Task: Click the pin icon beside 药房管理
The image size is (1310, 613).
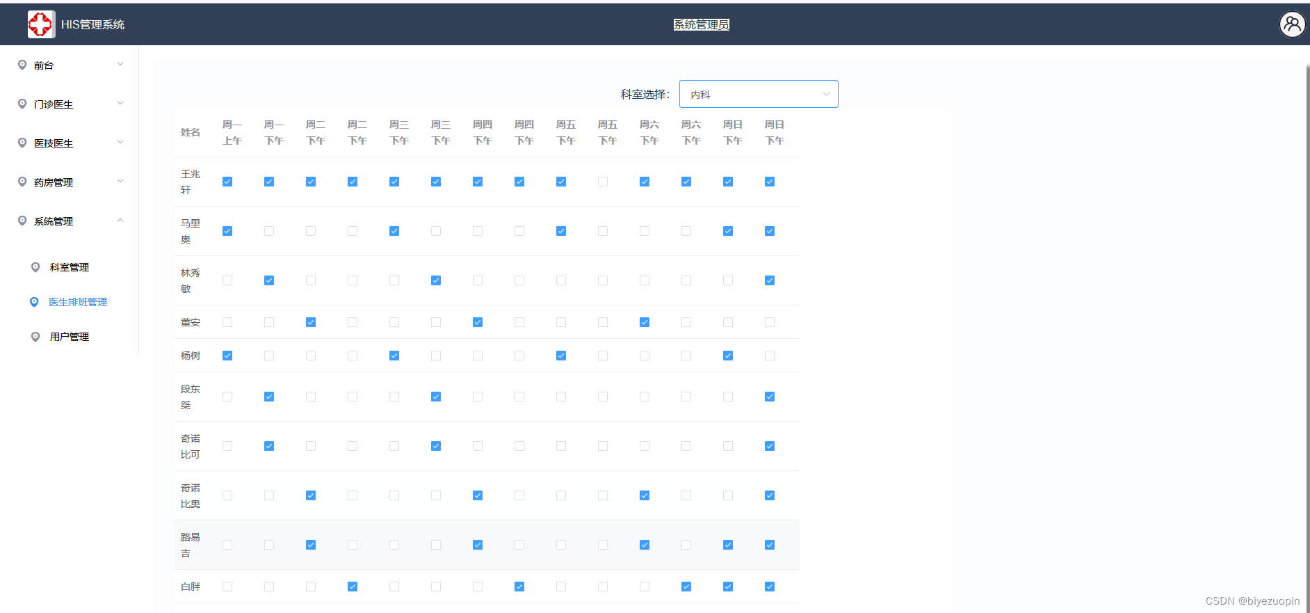Action: [x=22, y=182]
